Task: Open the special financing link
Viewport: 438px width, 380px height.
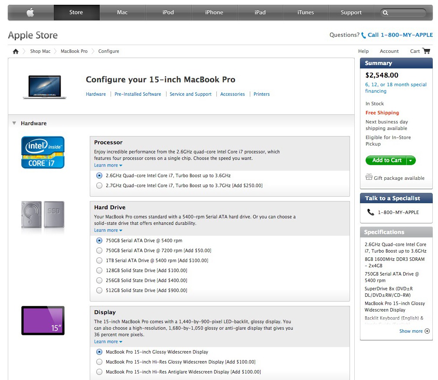Action: click(x=396, y=88)
